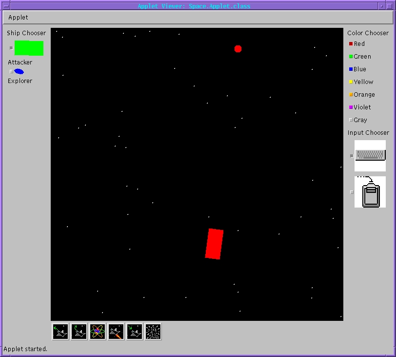Select the Violet color option

click(x=360, y=107)
